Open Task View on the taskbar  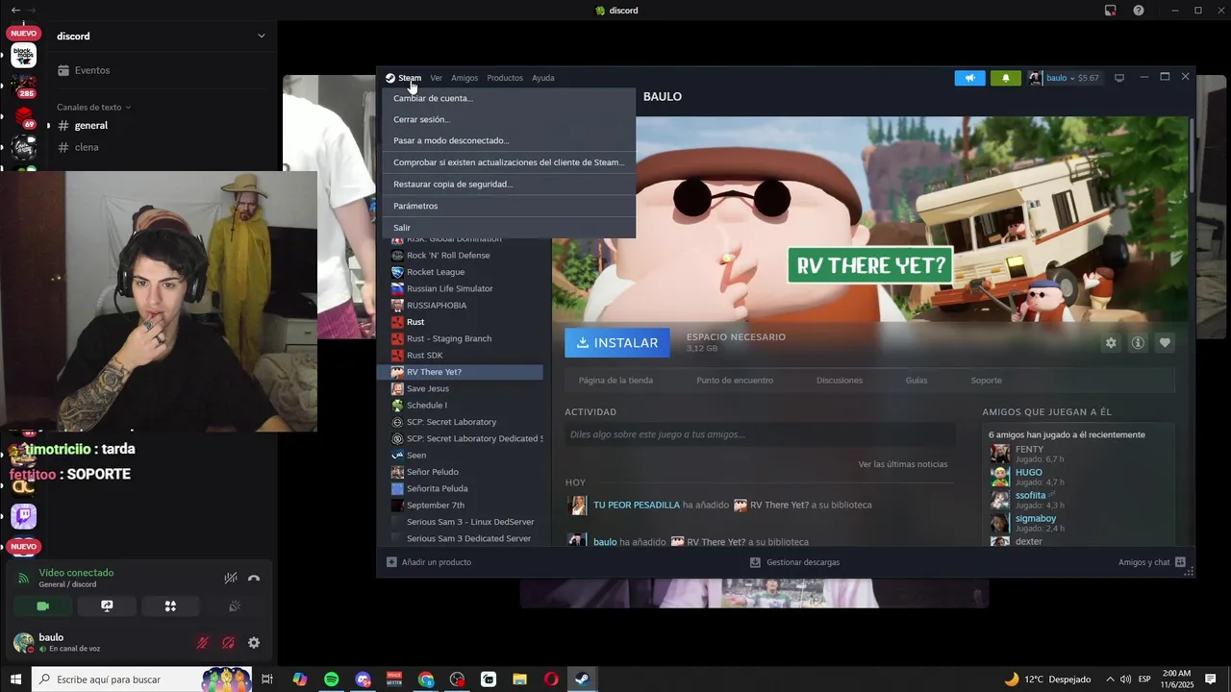click(x=267, y=680)
